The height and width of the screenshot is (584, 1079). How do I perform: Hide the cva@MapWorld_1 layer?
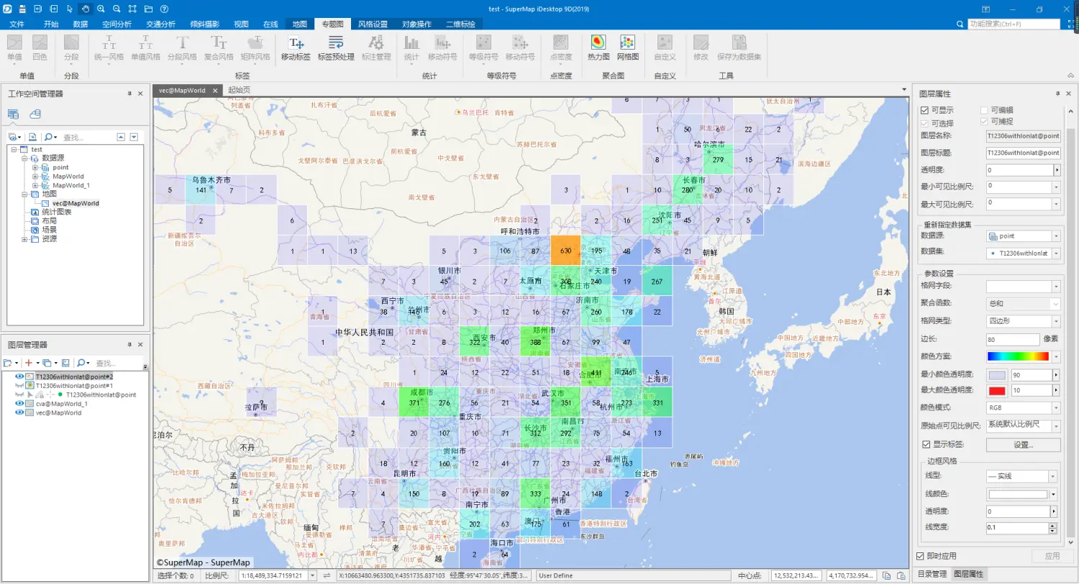(19, 404)
